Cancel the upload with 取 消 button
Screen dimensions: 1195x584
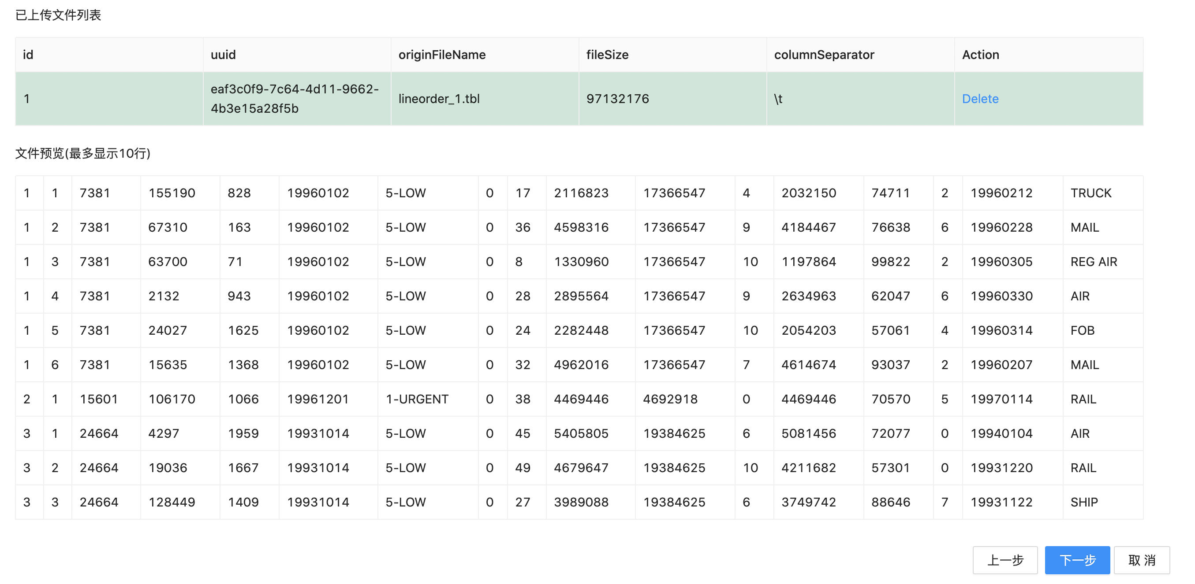click(x=1142, y=560)
